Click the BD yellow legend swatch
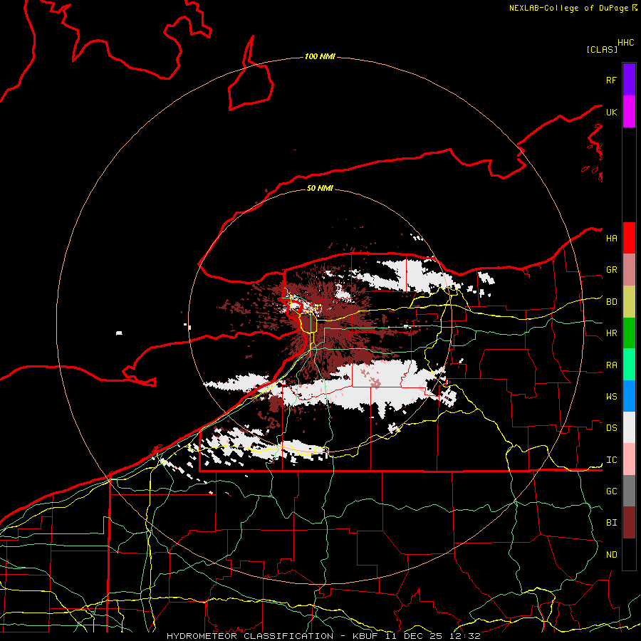641x641 pixels. [629, 302]
